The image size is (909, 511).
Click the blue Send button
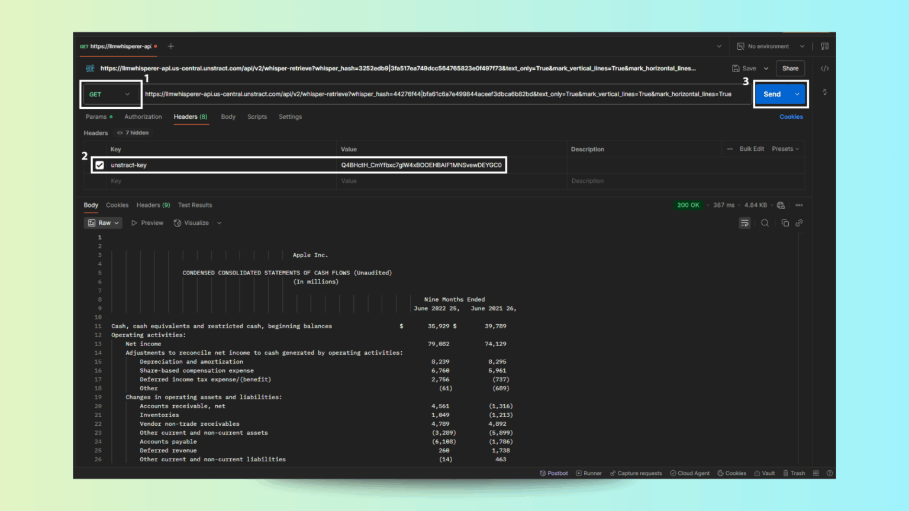tap(773, 94)
